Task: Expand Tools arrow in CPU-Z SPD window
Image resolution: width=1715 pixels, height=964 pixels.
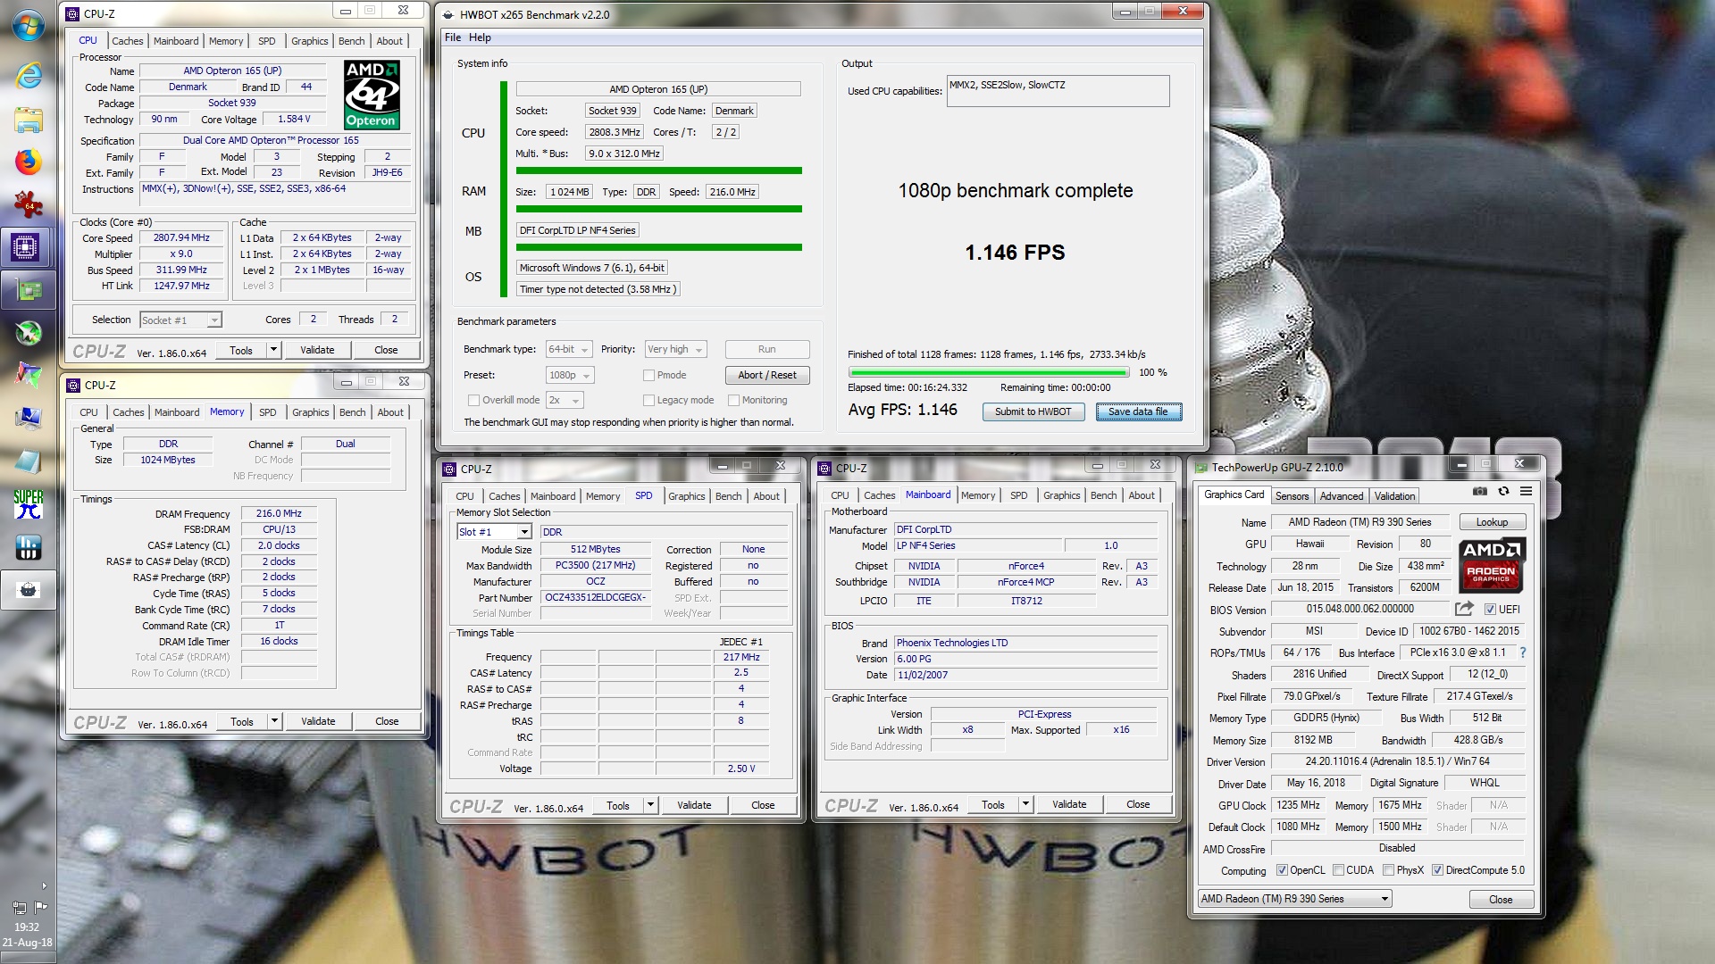Action: click(650, 805)
